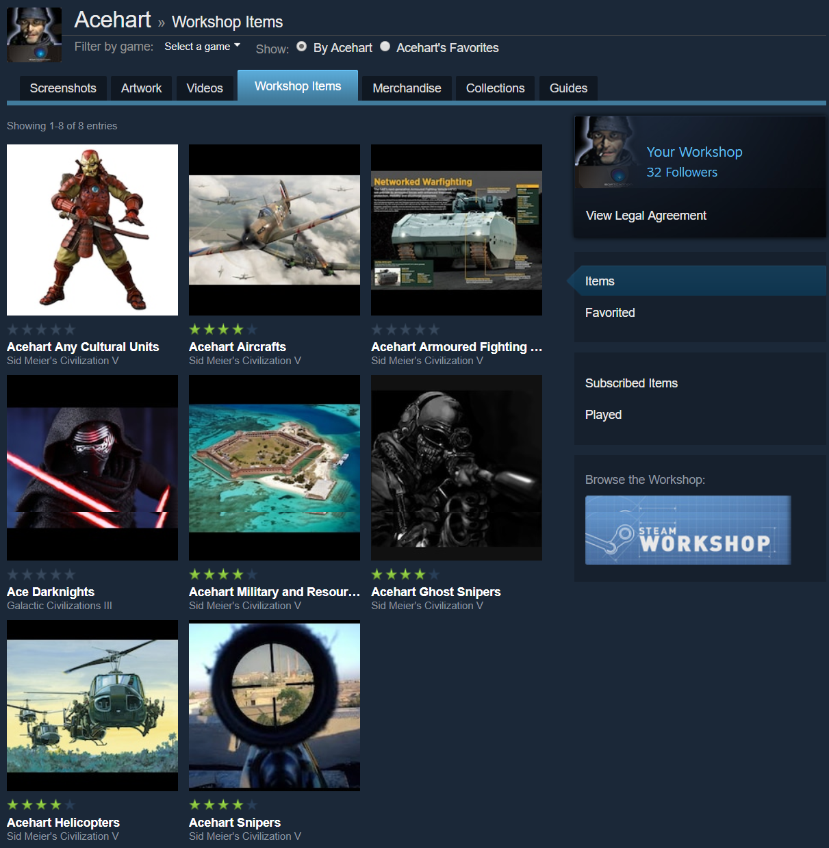Go to the Merchandise tab
This screenshot has width=829, height=848.
pyautogui.click(x=407, y=88)
